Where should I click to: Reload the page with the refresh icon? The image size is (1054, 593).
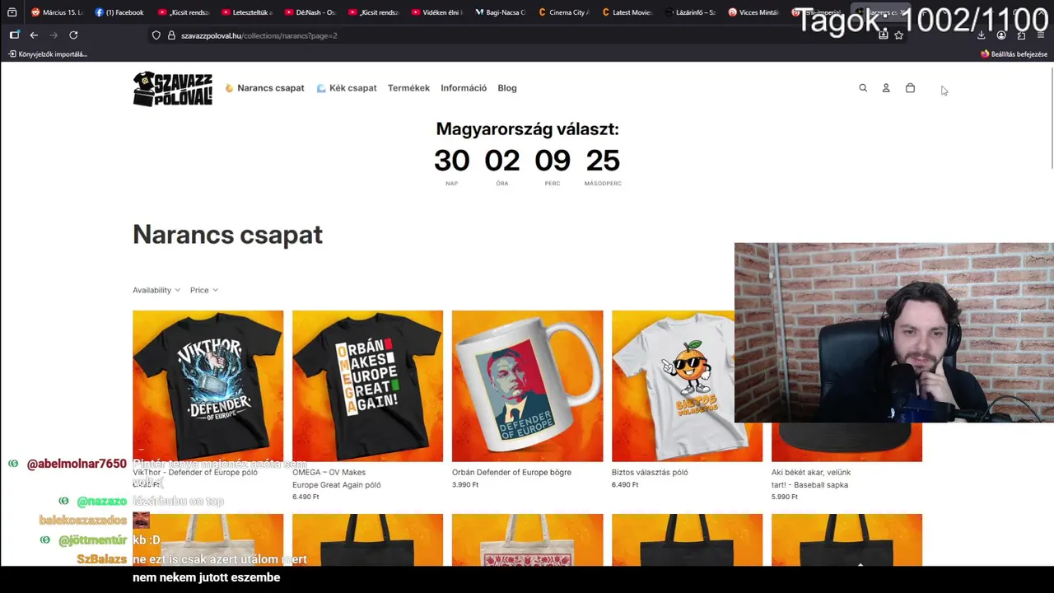coord(73,35)
